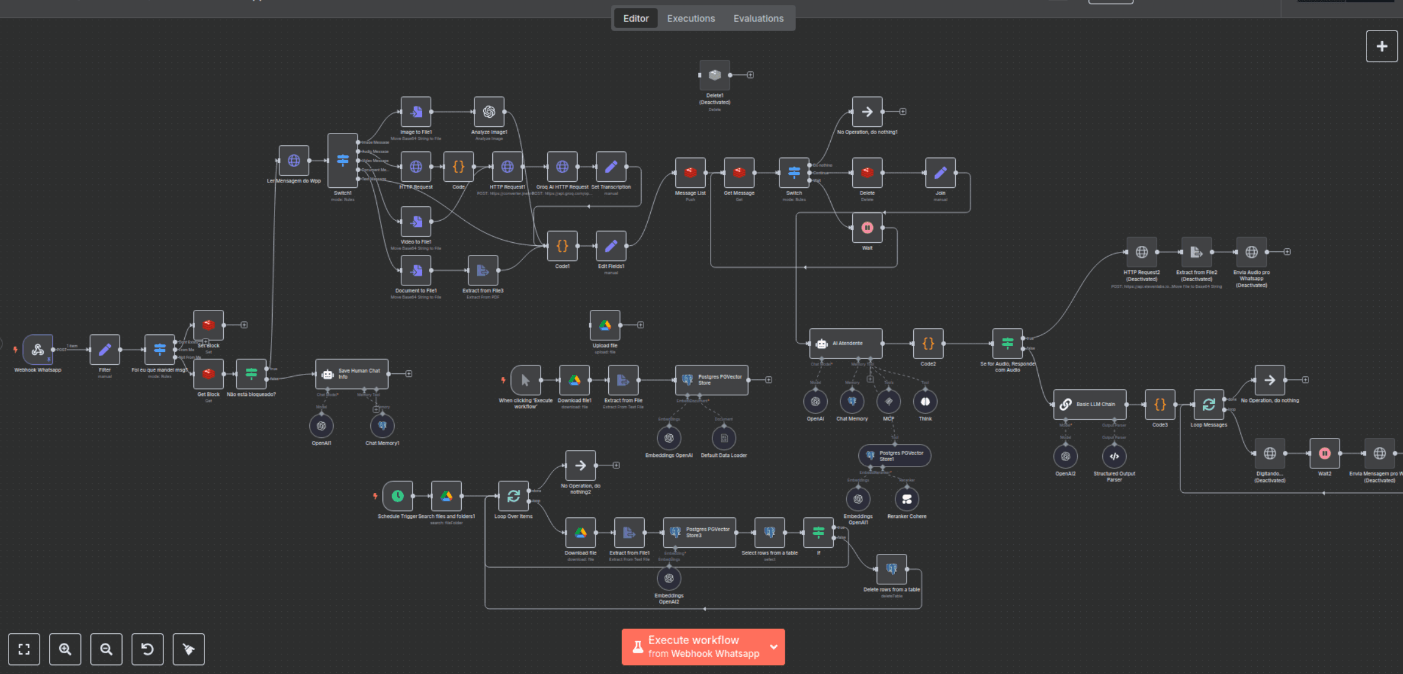Screen dimensions: 1403x674
Task: Select the Code2 node
Action: [928, 343]
